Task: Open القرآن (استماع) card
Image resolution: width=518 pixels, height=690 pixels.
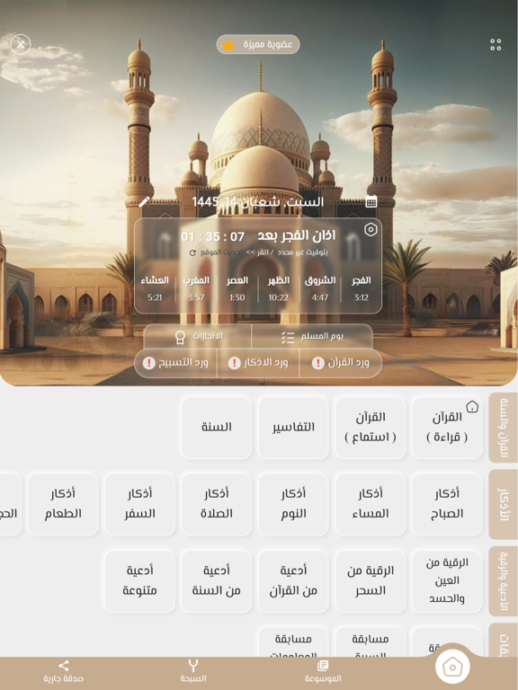Action: click(371, 428)
